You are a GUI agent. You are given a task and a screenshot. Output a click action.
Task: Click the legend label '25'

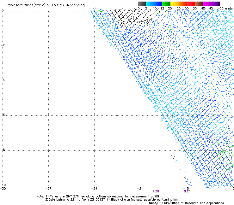click(x=179, y=9)
